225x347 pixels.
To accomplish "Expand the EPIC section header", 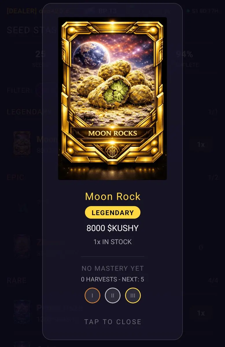I will click(16, 178).
